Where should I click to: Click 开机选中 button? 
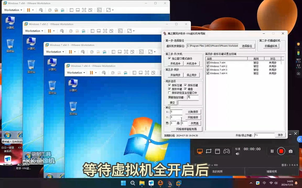(x=175, y=63)
